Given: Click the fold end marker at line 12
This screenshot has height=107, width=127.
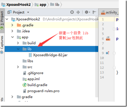Looking at the screenshot, I should click(114, 68).
